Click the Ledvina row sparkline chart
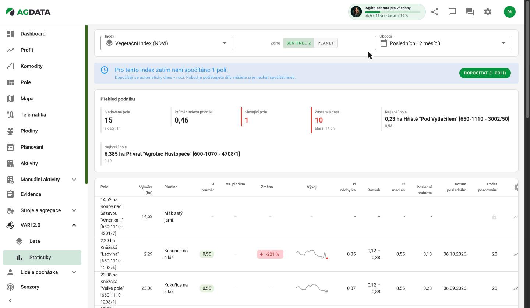Viewport: 530px width, 308px height. click(312, 254)
